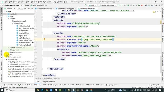Open File Explorer from the taskbar
Viewport: 164px width, 92px height.
(38, 90)
